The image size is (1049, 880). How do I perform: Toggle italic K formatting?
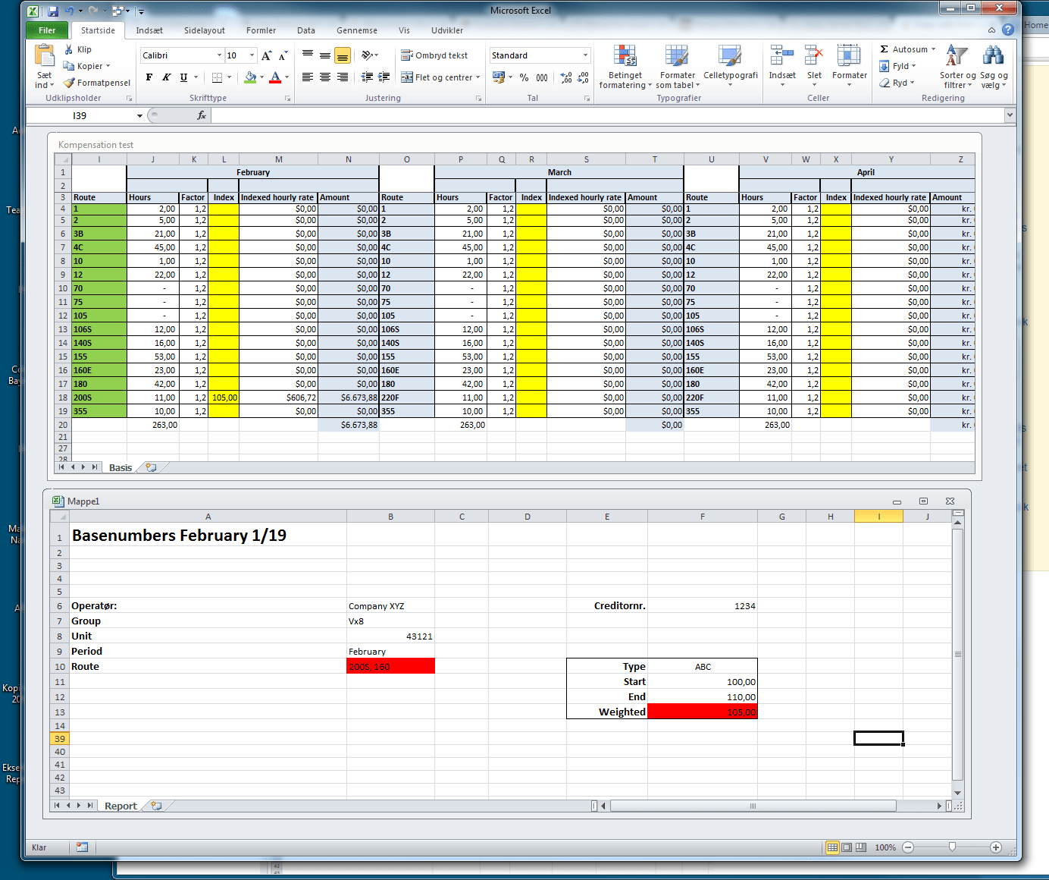click(166, 77)
